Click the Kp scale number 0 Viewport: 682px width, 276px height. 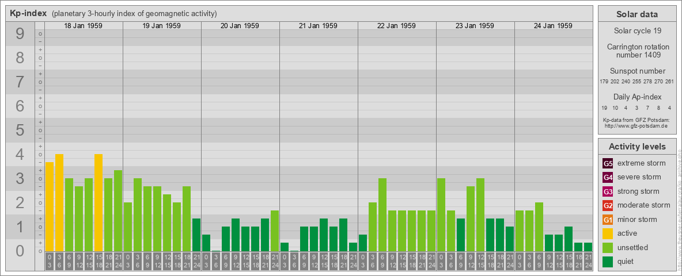pyautogui.click(x=20, y=251)
